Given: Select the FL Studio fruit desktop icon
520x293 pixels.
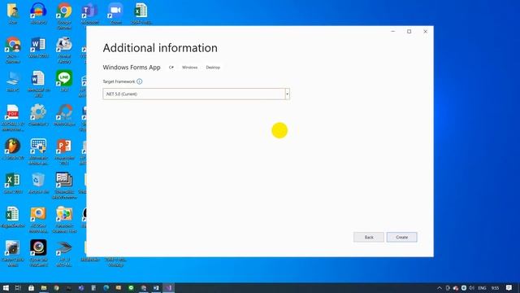Looking at the screenshot, I should (13, 149).
